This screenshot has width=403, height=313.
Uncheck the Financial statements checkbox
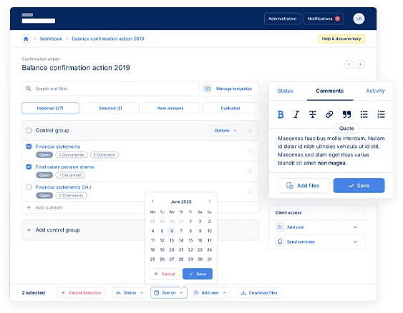point(29,146)
